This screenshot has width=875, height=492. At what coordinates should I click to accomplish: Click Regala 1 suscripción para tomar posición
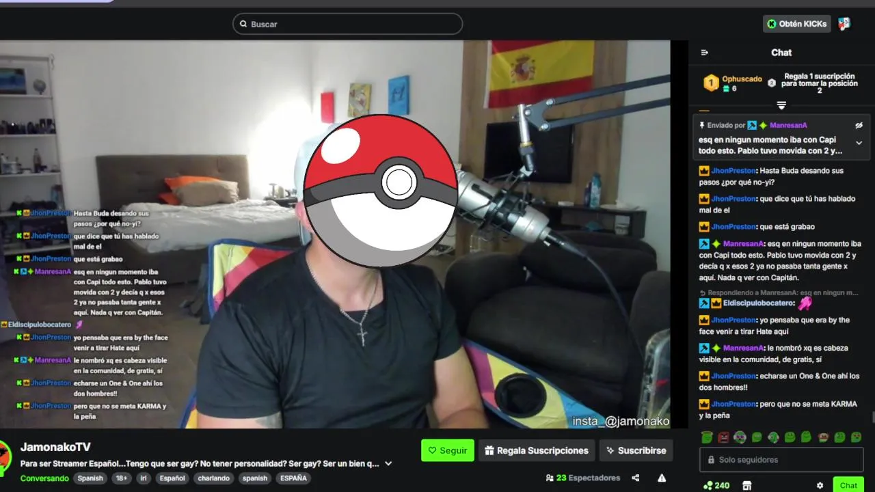coord(820,83)
